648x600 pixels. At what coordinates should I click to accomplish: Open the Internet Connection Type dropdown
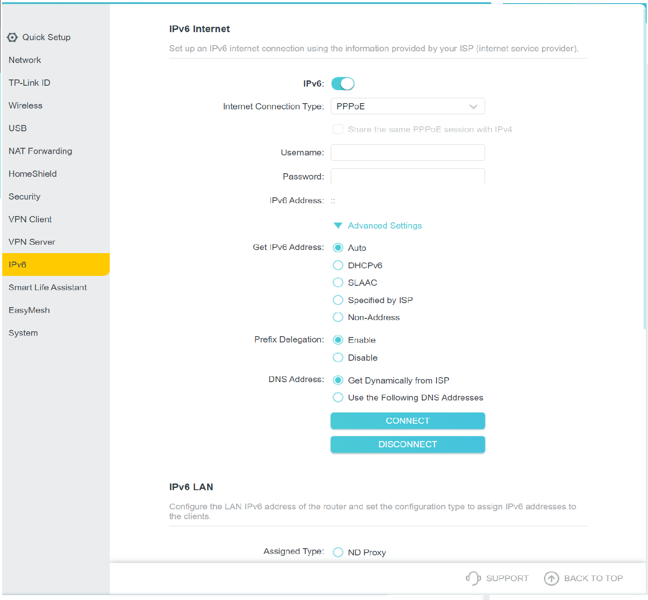click(407, 106)
